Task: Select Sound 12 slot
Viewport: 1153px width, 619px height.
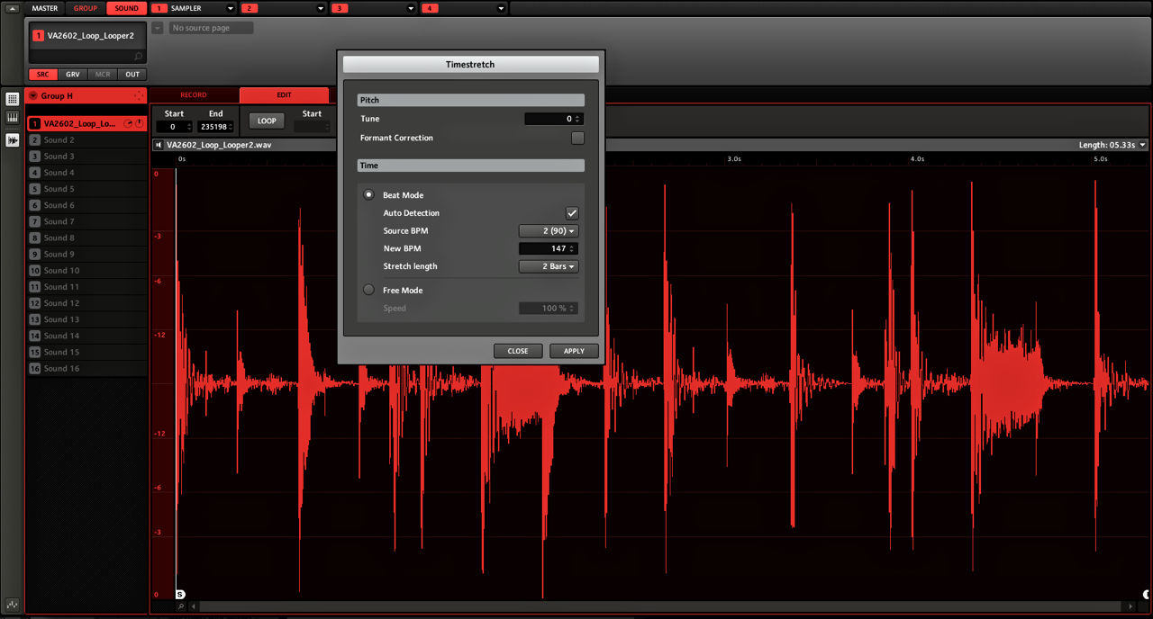Action: click(86, 303)
